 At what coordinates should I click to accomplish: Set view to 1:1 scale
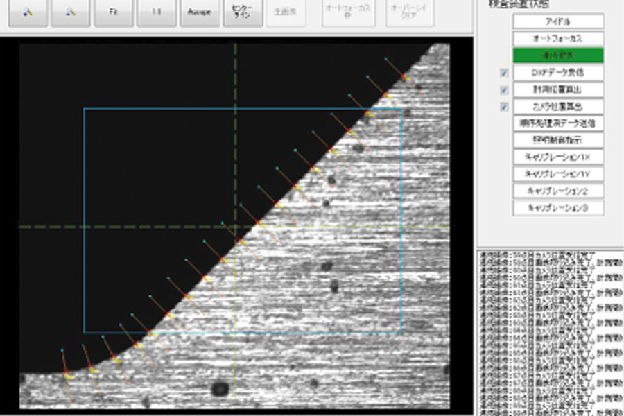(156, 12)
